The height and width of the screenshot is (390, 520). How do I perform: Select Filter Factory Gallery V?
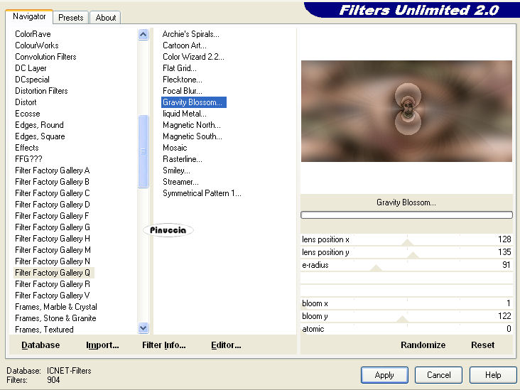[53, 296]
